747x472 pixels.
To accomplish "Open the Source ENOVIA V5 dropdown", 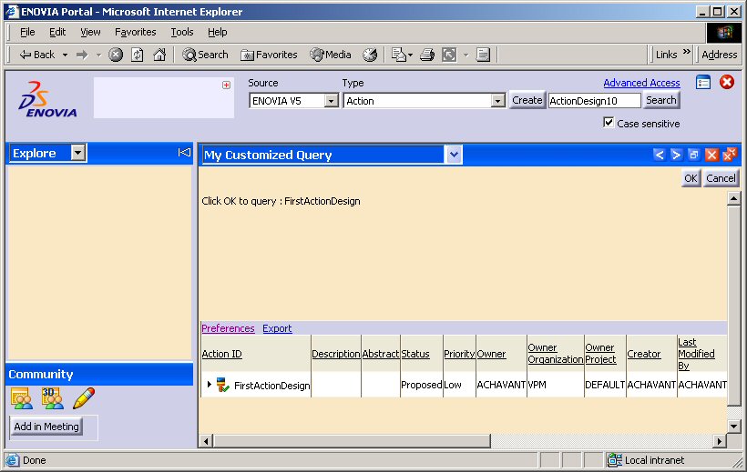I will tap(331, 101).
